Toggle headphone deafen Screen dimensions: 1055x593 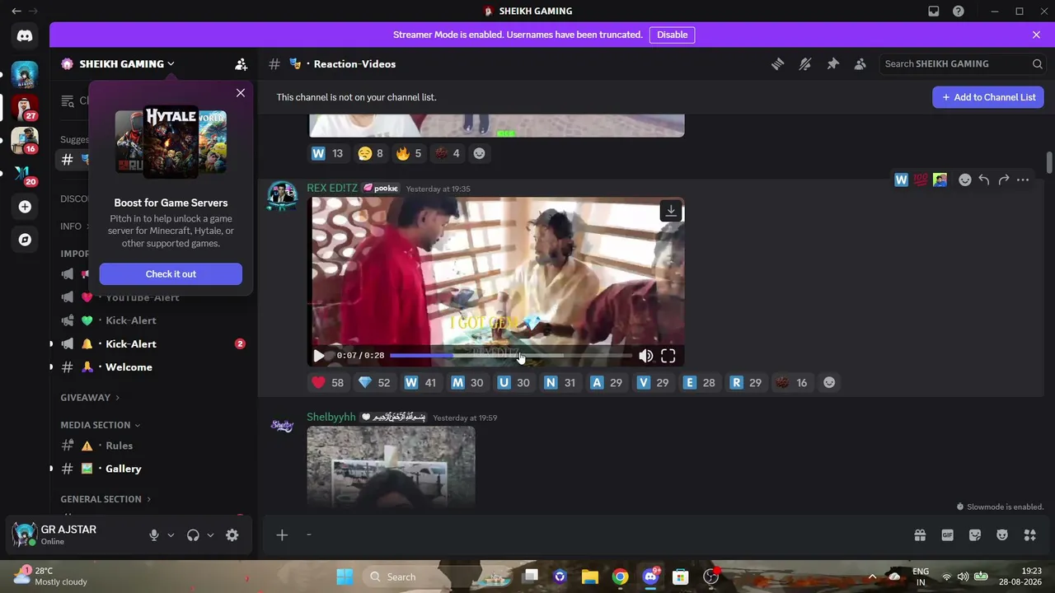(193, 535)
